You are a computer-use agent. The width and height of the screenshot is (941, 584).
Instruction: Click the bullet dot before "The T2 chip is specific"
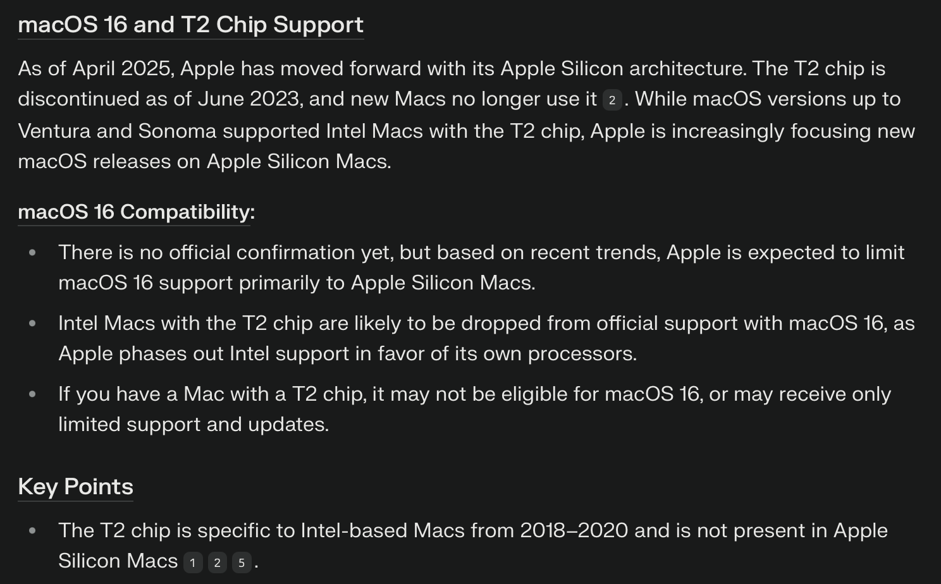point(32,531)
